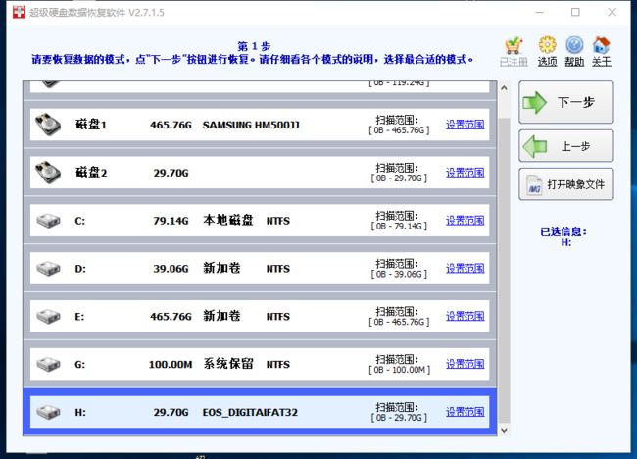This screenshot has width=637, height=459.
Task: Select the 系统保留 label in G: row
Action: [228, 364]
